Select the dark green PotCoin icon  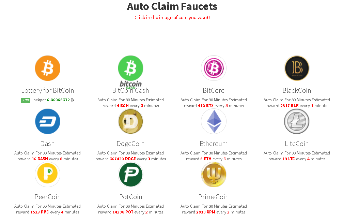(130, 175)
